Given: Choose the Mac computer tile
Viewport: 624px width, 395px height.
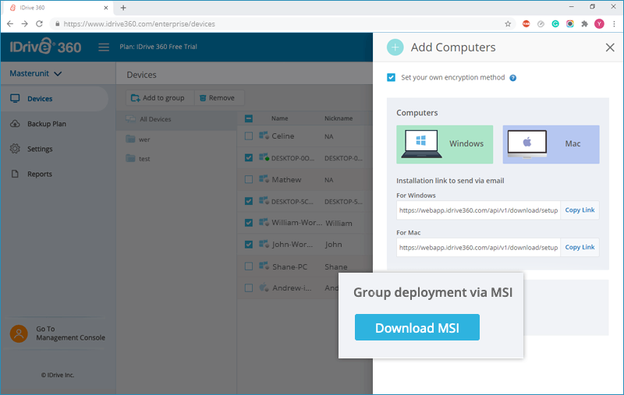Looking at the screenshot, I should 551,144.
